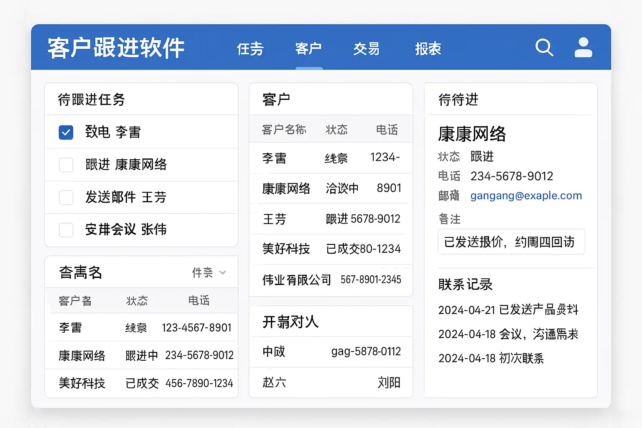
Task: Select the 赵六 row in bottom panel
Action: click(331, 382)
